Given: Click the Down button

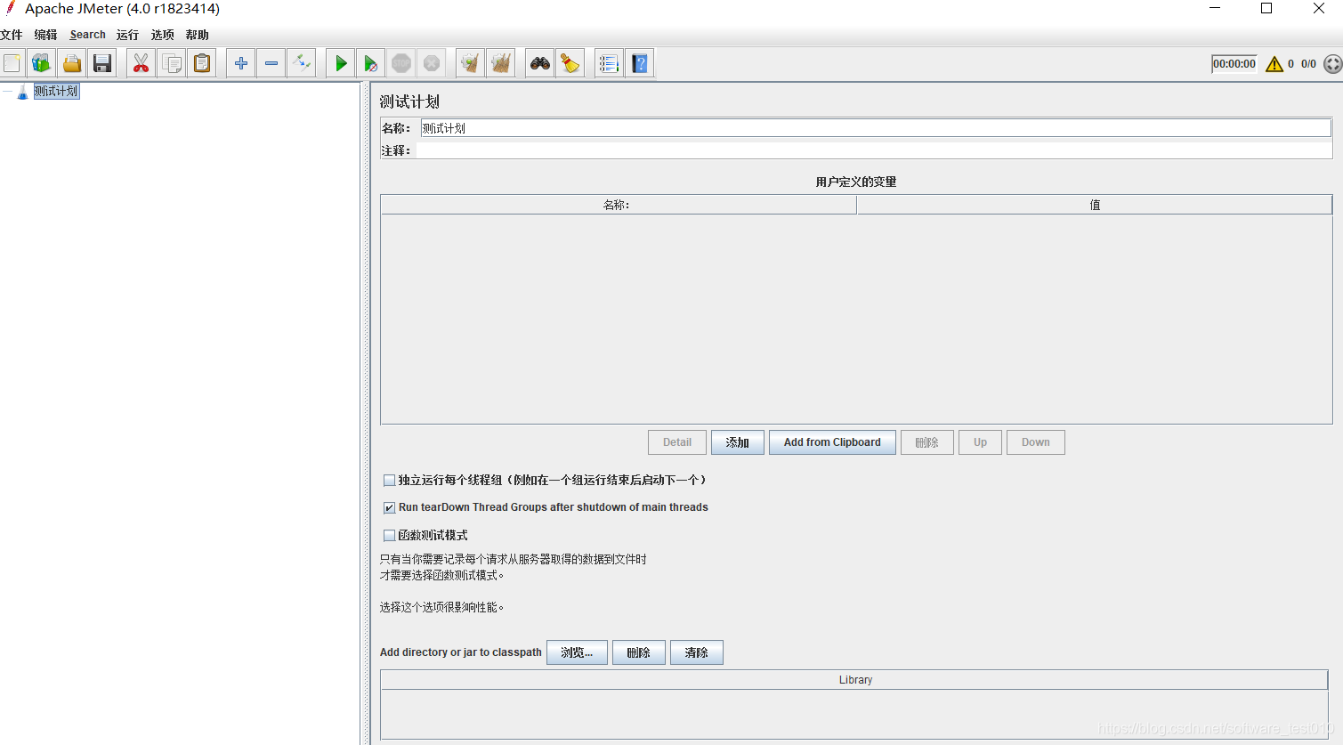Looking at the screenshot, I should coord(1036,442).
